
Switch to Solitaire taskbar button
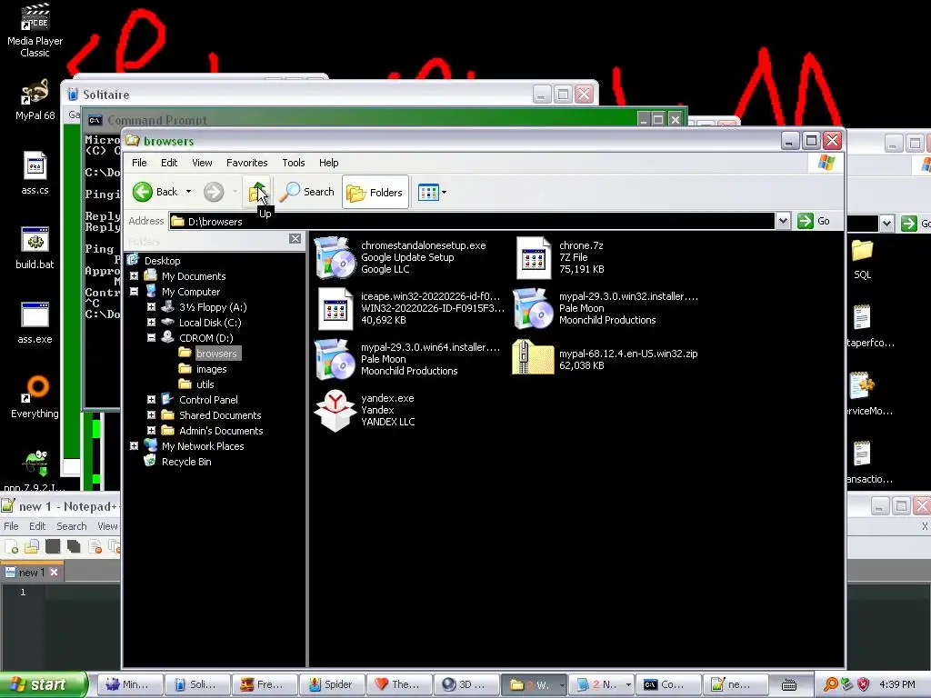[196, 684]
